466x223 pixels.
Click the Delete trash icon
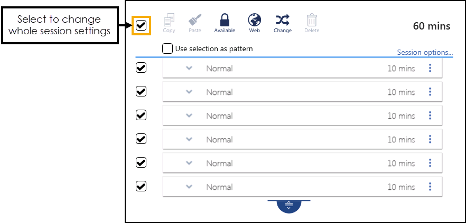coord(312,20)
